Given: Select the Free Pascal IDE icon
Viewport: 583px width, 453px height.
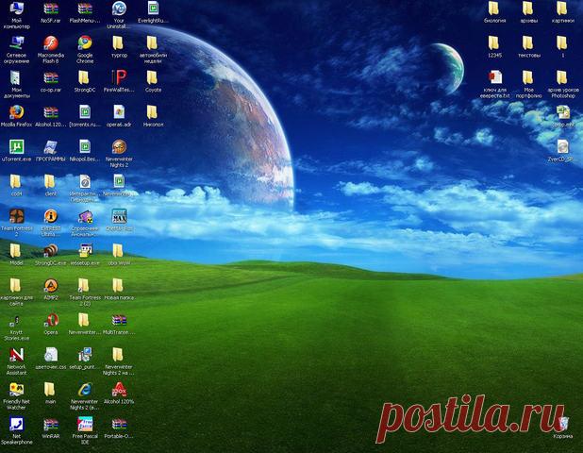Looking at the screenshot, I should (x=85, y=423).
